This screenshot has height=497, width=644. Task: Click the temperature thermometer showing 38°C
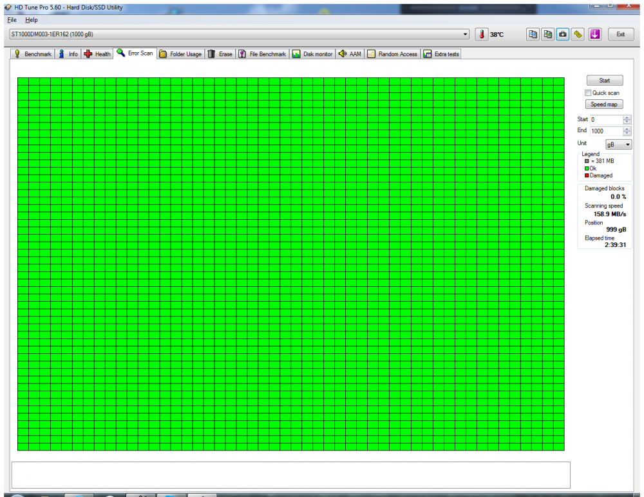coord(482,34)
